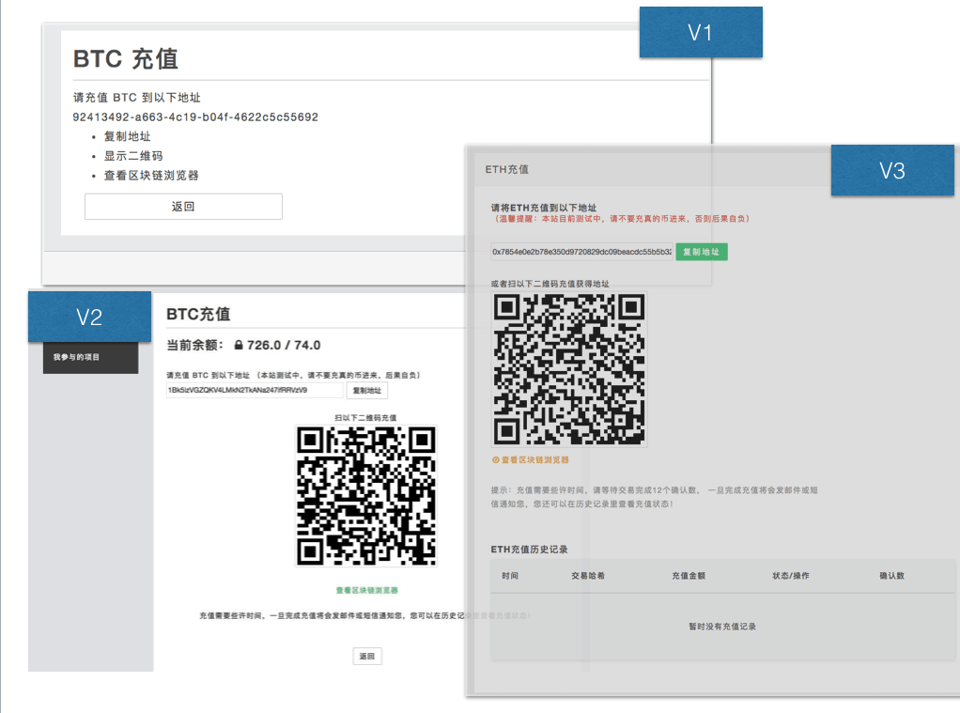Click the grey 复制地址 button in V2

pos(366,390)
